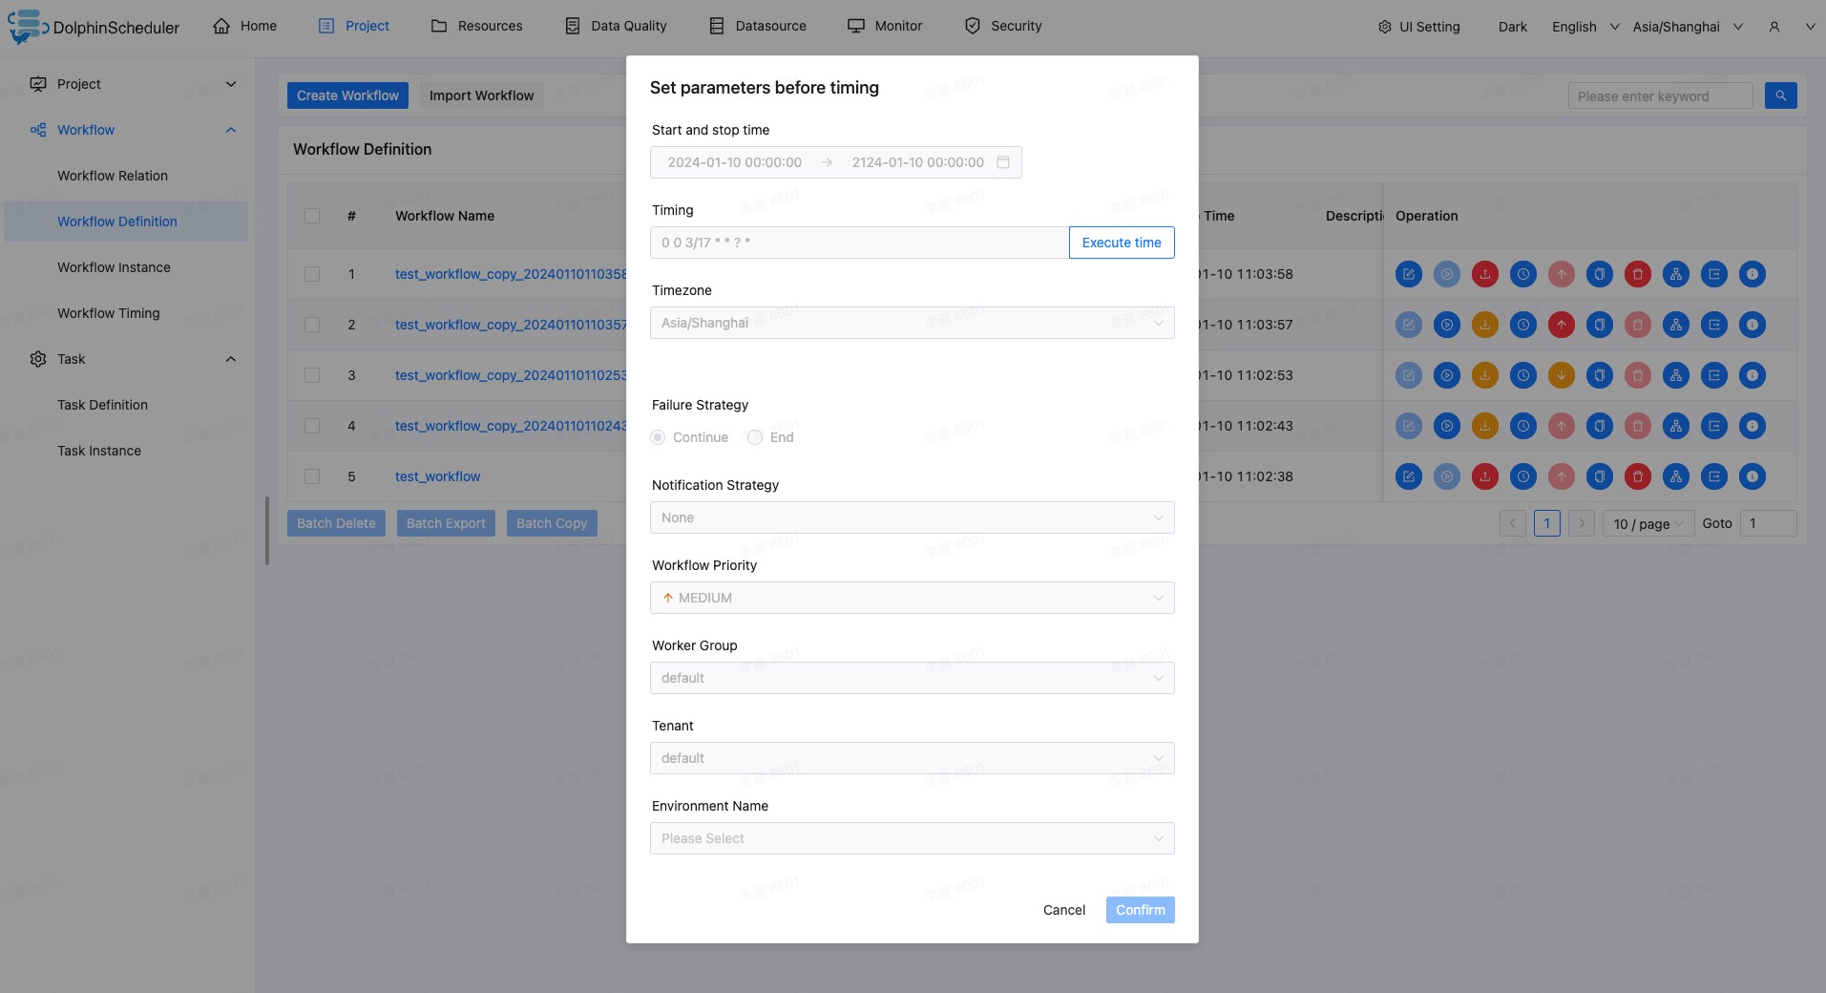
Task: Click the run icon in row 3
Action: click(x=1446, y=375)
